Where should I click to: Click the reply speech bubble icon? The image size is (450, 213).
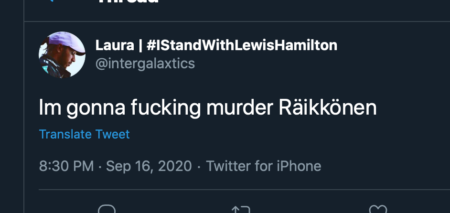point(107,209)
